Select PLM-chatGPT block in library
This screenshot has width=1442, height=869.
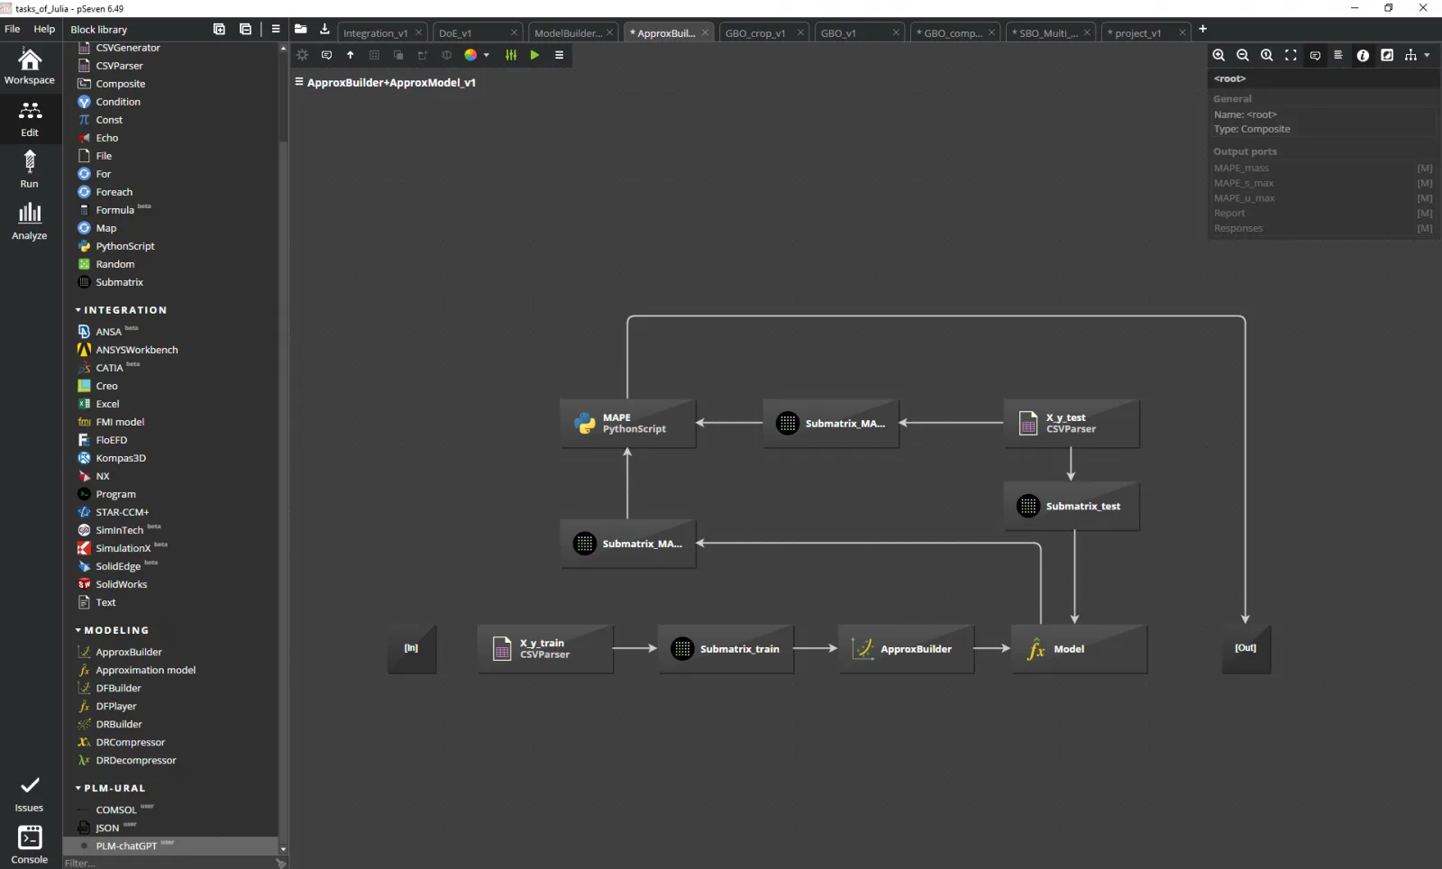170,846
